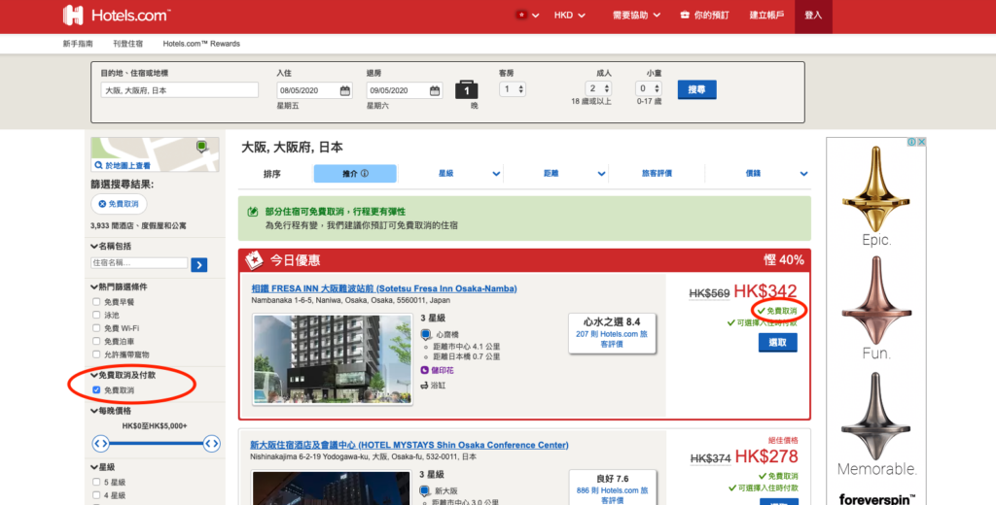Click the suitcase icon beside 你的預訂
Image resolution: width=996 pixels, height=505 pixels.
pyautogui.click(x=685, y=16)
